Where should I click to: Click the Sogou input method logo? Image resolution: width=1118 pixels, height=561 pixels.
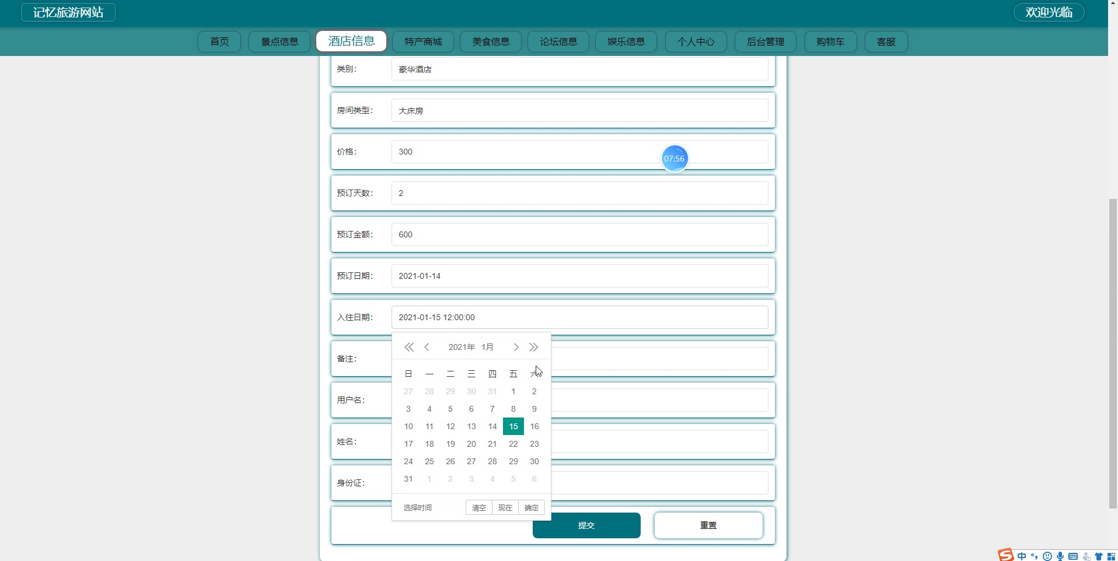(1006, 555)
